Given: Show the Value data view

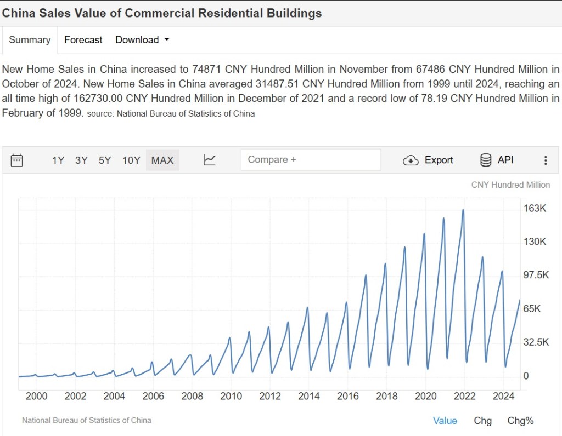Looking at the screenshot, I should point(445,421).
